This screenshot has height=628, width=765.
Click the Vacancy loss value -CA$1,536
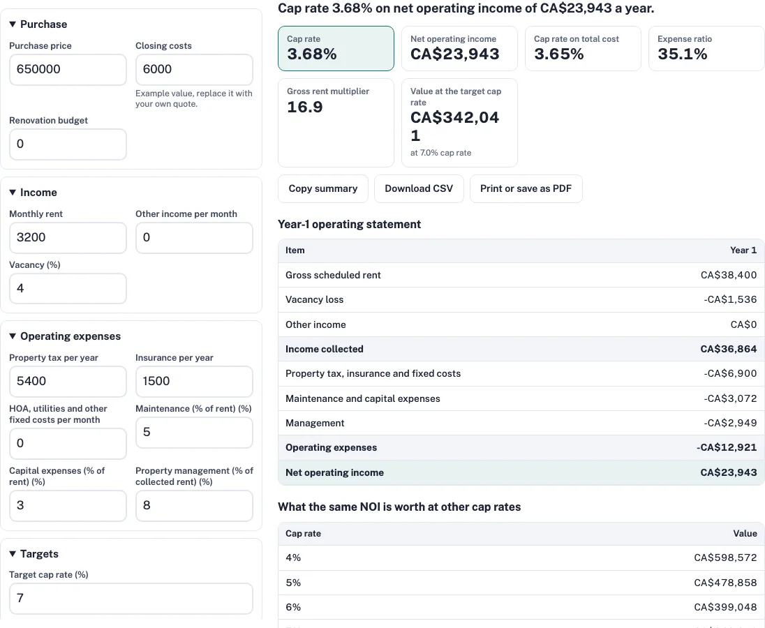(x=730, y=299)
